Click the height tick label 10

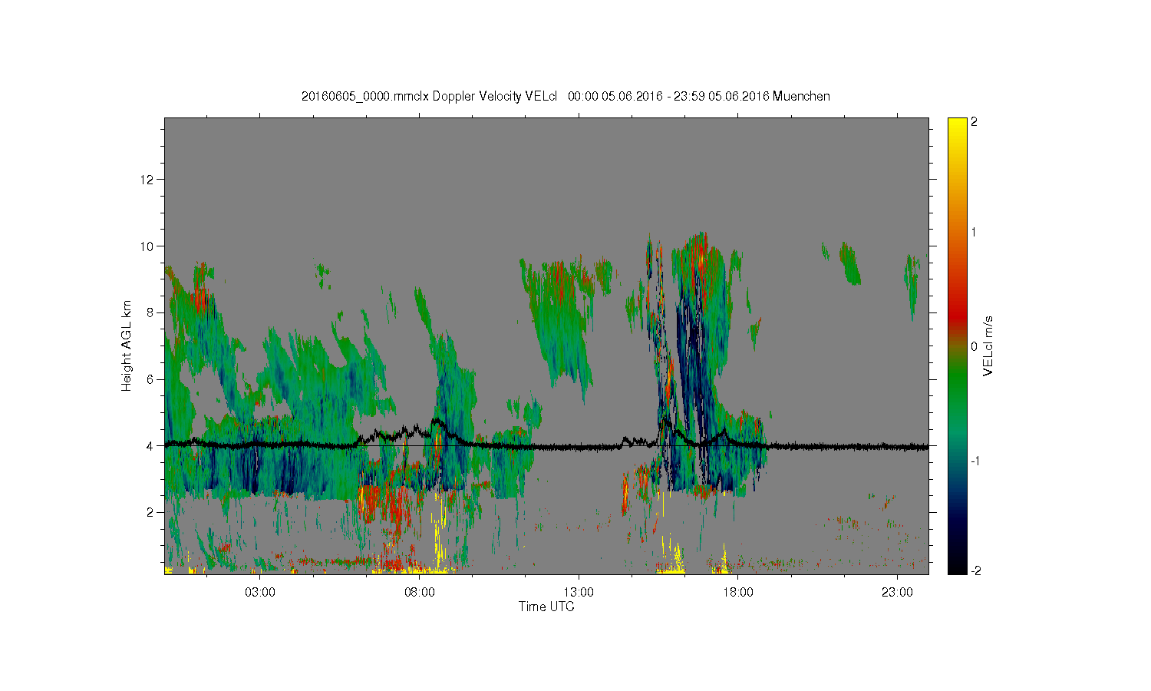(x=148, y=246)
